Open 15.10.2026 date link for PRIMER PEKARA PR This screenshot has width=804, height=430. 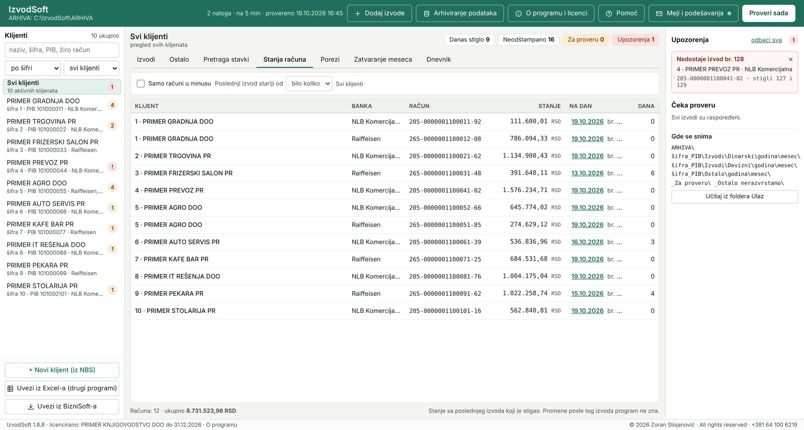(587, 294)
